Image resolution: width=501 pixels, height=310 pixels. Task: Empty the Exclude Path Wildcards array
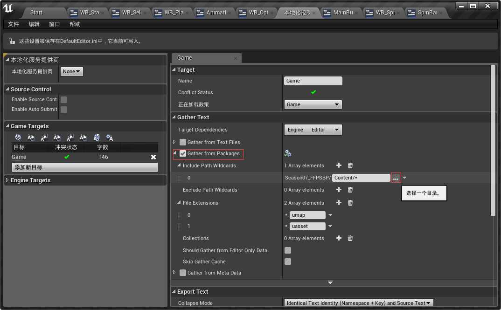(350, 190)
